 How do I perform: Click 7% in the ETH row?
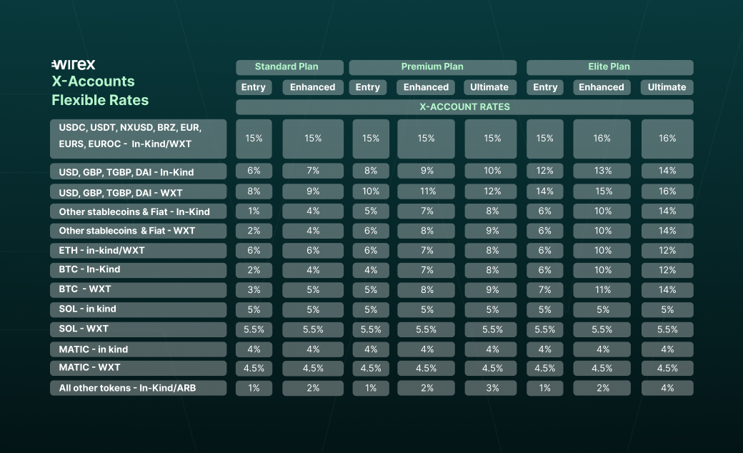426,251
